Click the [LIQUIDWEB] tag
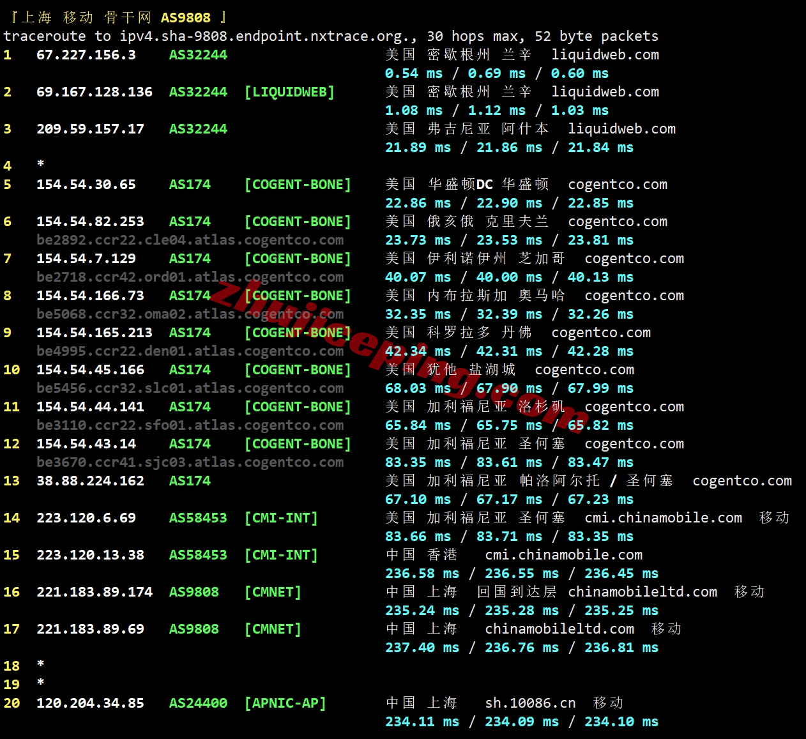The image size is (806, 739). coord(289,92)
